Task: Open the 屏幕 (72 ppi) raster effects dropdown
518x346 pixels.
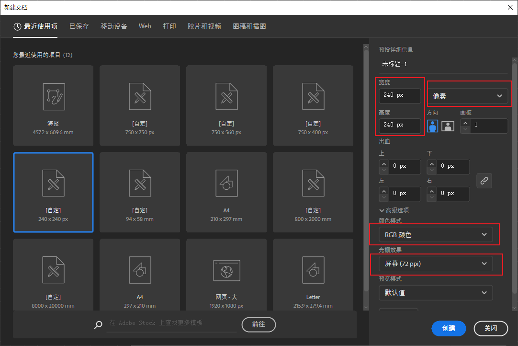Action: [x=436, y=264]
